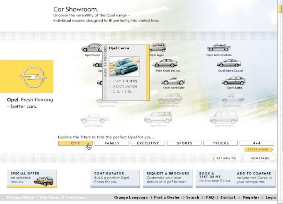Open Request a Brochure
Screen dimensions: 283x204
click(168, 178)
